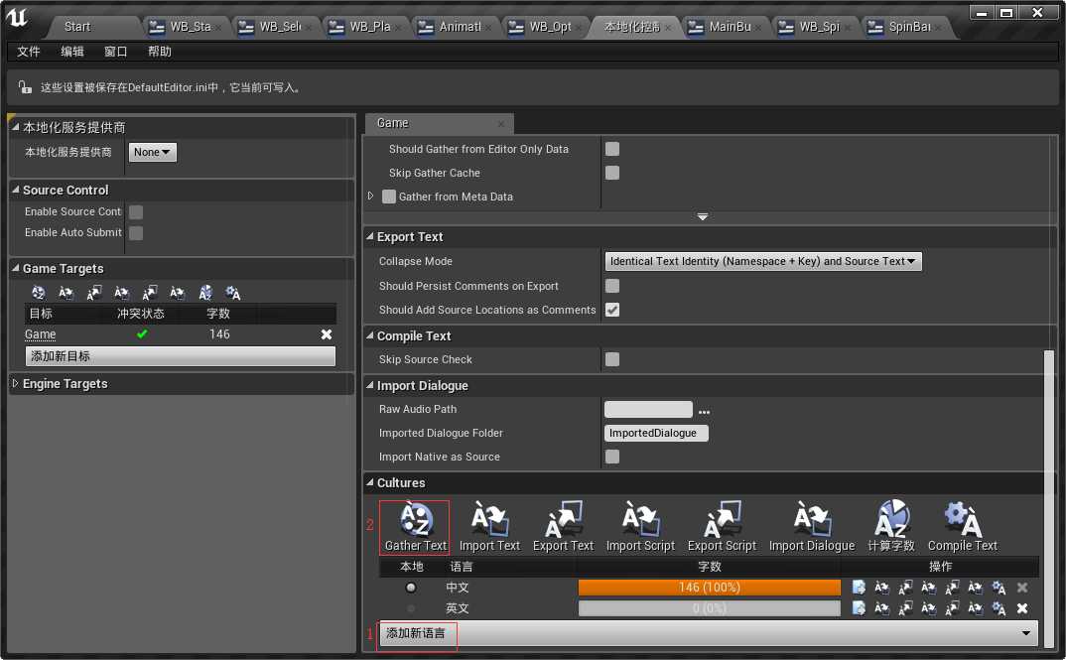Screen dimensions: 1066x660
Task: Toggle Should Persist Comments on Export
Action: point(612,286)
